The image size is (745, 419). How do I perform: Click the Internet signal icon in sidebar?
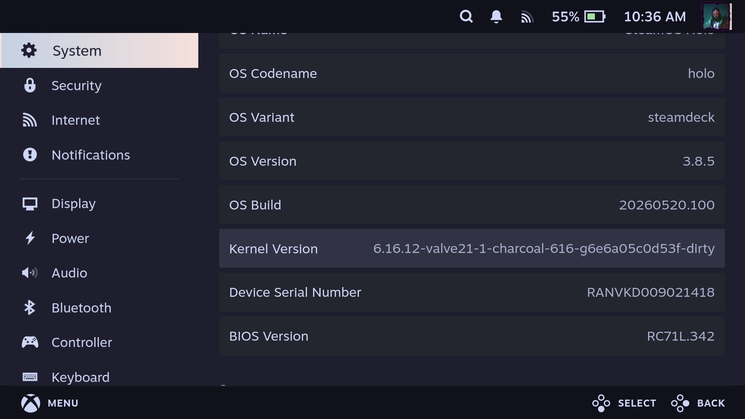coord(30,120)
